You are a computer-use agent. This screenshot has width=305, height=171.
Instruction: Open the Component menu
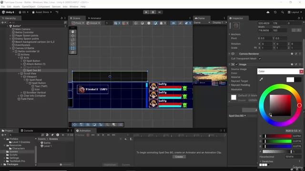pos(43,7)
